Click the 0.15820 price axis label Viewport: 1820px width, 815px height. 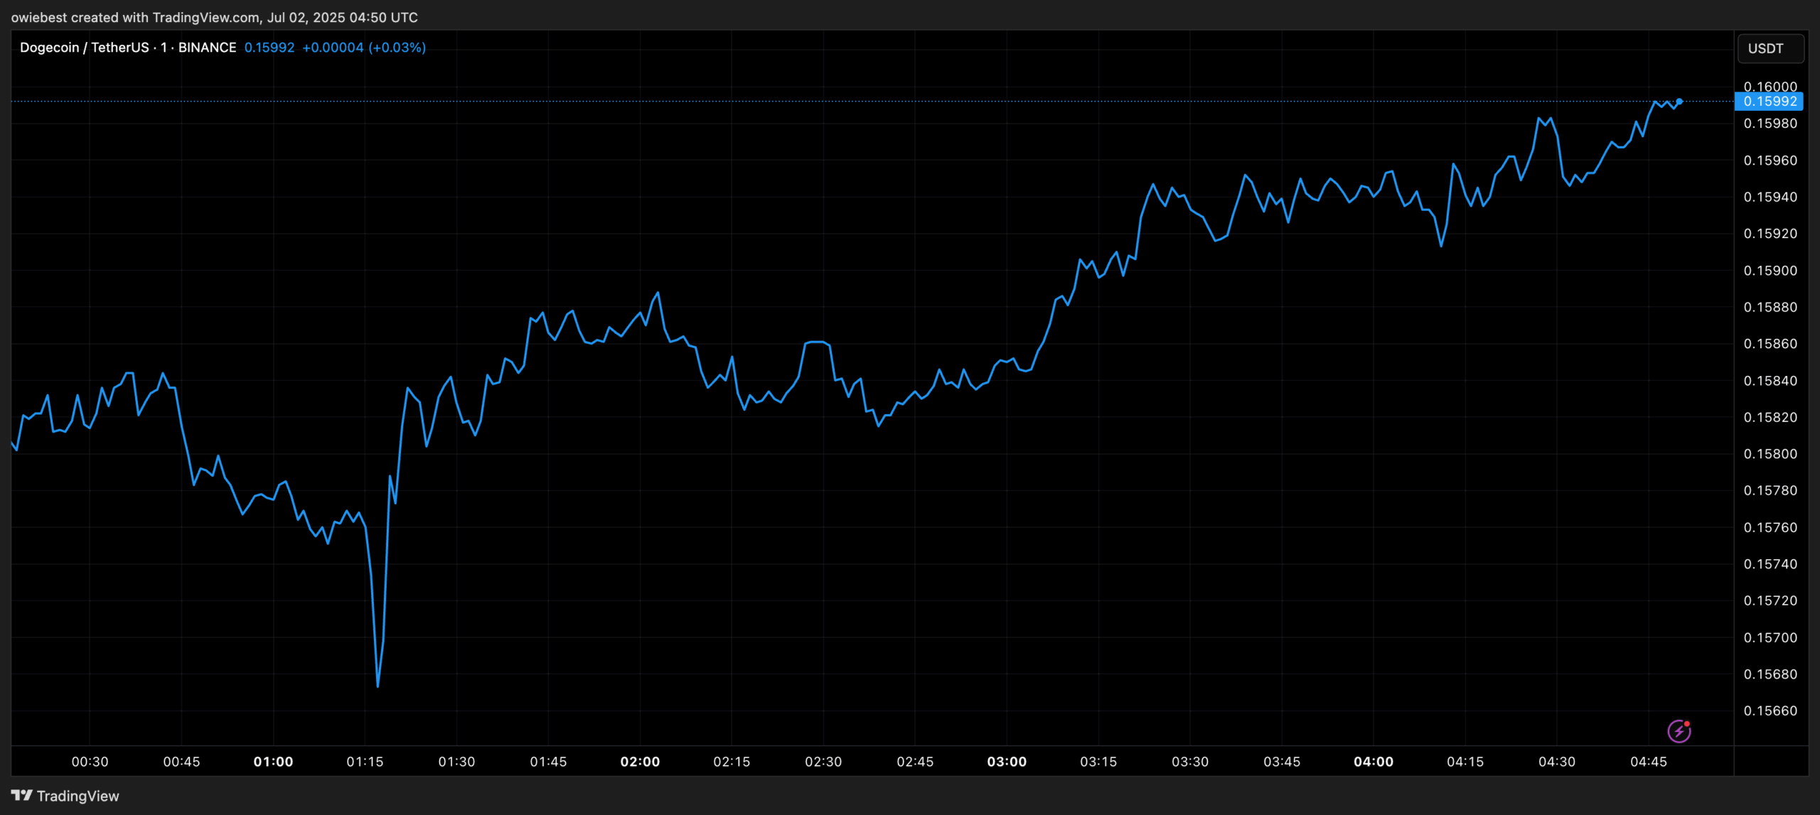(x=1770, y=417)
